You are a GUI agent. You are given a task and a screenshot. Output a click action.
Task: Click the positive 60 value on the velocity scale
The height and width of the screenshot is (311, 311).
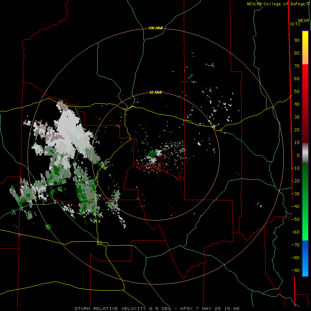tap(297, 79)
